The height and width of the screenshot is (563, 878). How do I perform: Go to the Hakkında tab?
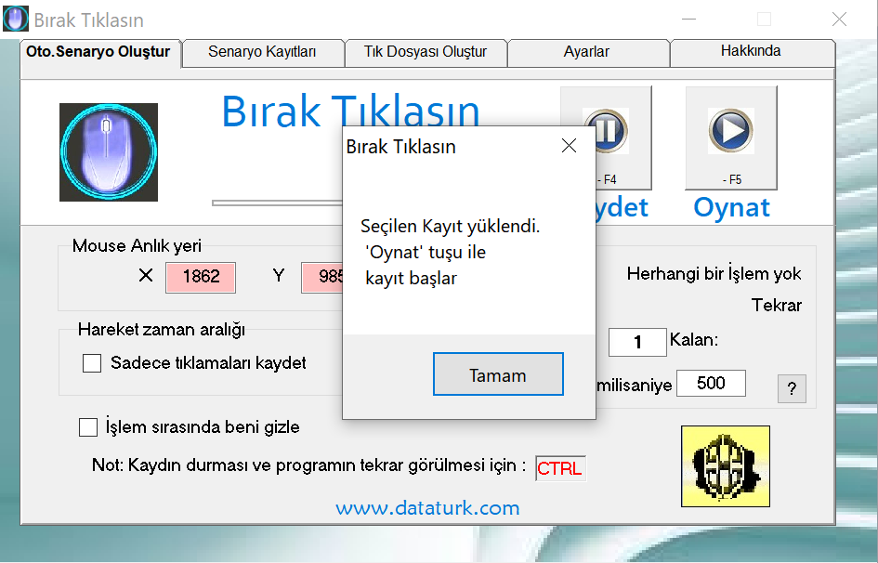click(x=751, y=51)
